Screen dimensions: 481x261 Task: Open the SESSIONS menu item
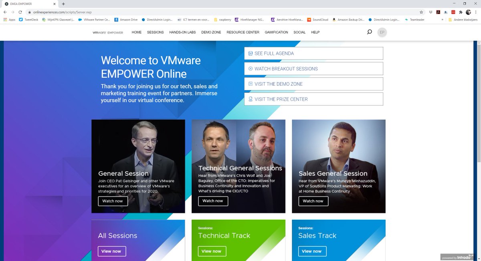[156, 32]
